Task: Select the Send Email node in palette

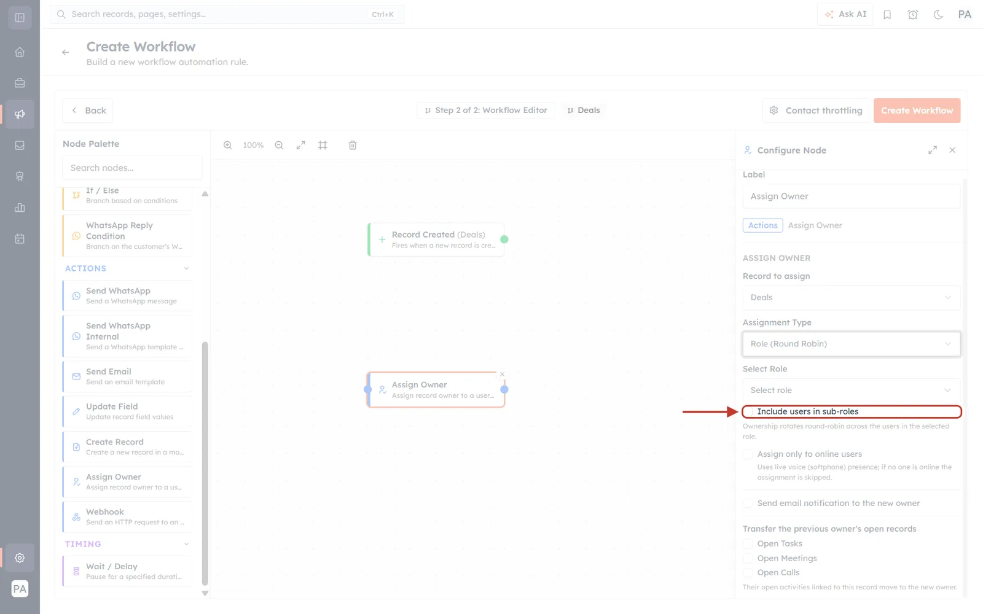Action: pos(127,376)
